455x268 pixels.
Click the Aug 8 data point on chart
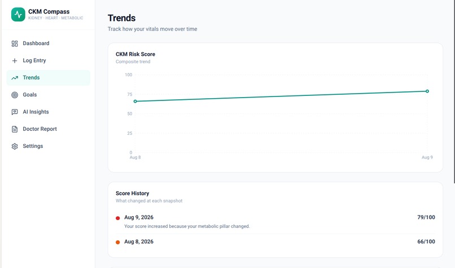(135, 101)
